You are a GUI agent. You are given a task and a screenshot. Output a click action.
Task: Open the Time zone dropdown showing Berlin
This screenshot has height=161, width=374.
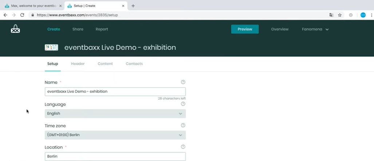click(x=115, y=135)
